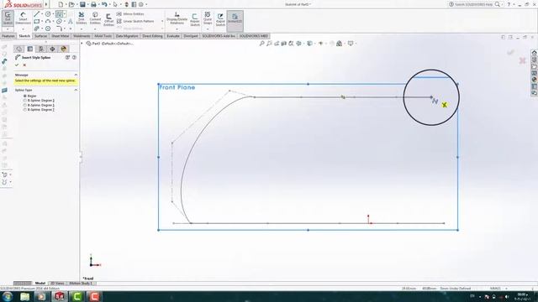Switch to the Features tab
The height and width of the screenshot is (302, 538).
(8, 36)
